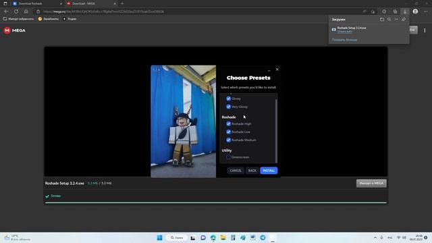Screen dimensions: 432x243
Task: Open the Collections toolbar icon
Action: [395, 11]
